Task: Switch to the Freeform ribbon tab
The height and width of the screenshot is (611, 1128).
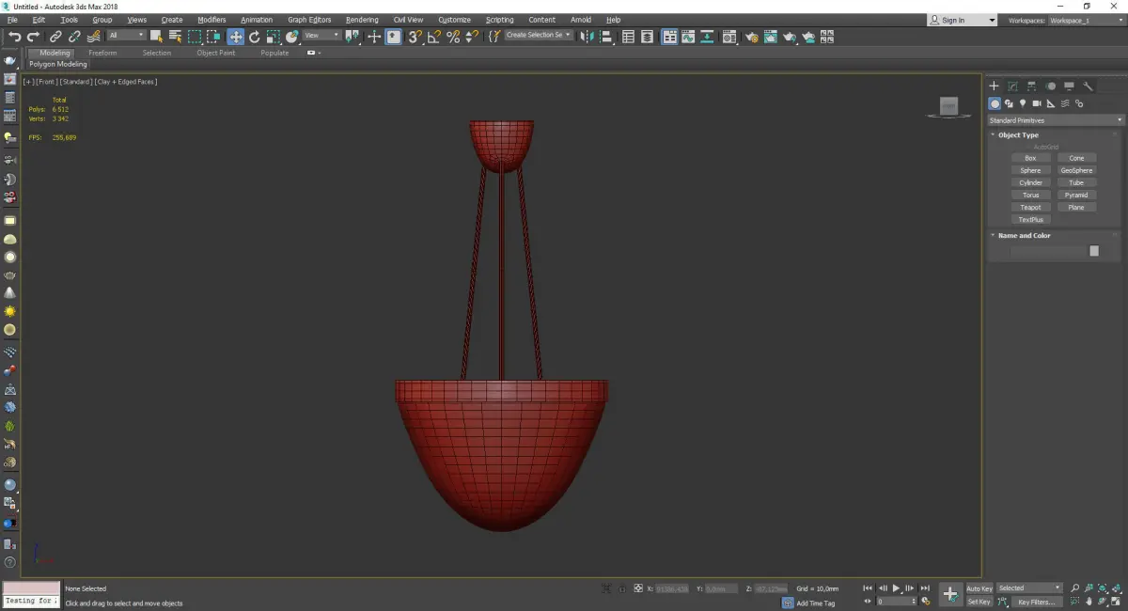Action: (x=102, y=53)
